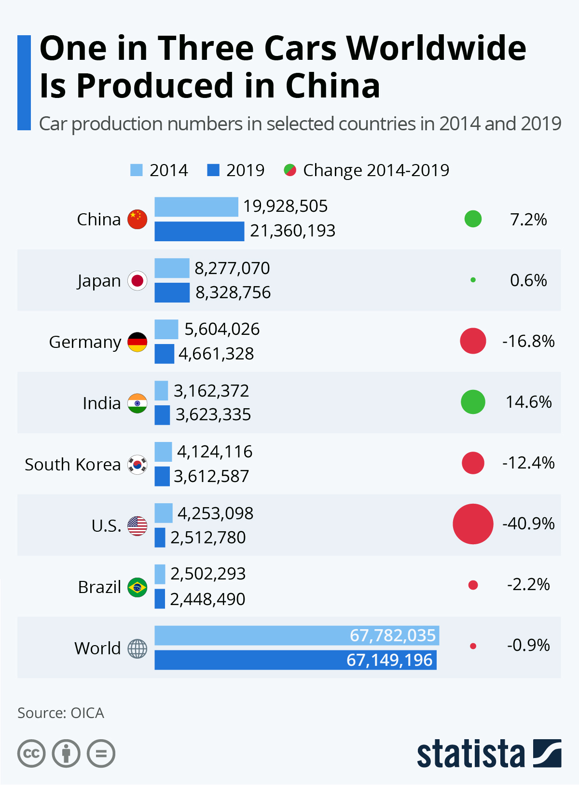This screenshot has width=579, height=786.
Task: Click the Creative Commons CC icon
Action: point(31,753)
